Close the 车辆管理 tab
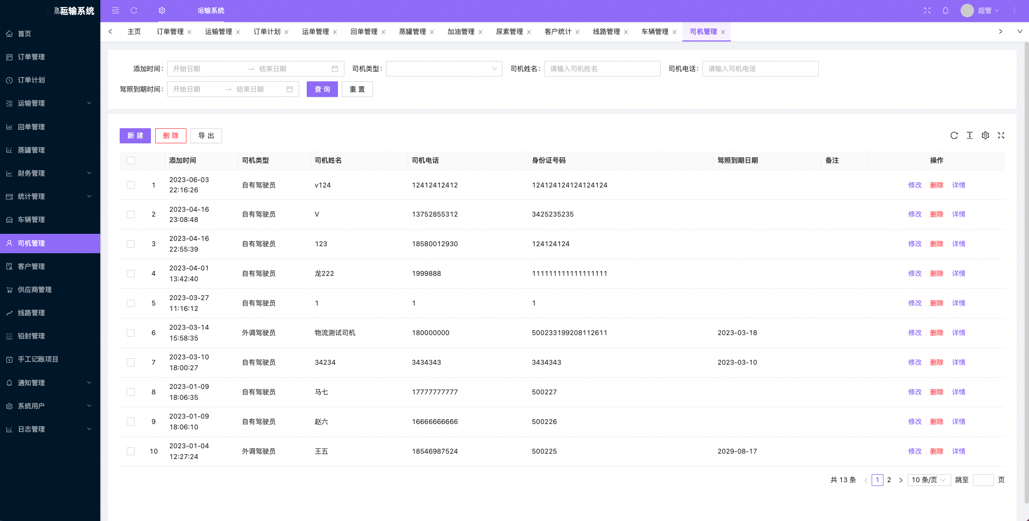This screenshot has height=521, width=1029. point(674,32)
